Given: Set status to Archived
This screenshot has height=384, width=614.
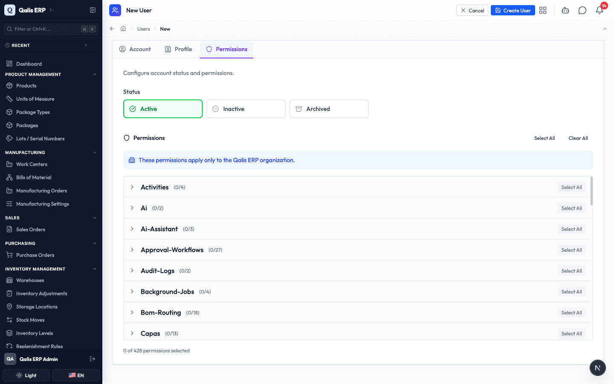Looking at the screenshot, I should pos(329,109).
